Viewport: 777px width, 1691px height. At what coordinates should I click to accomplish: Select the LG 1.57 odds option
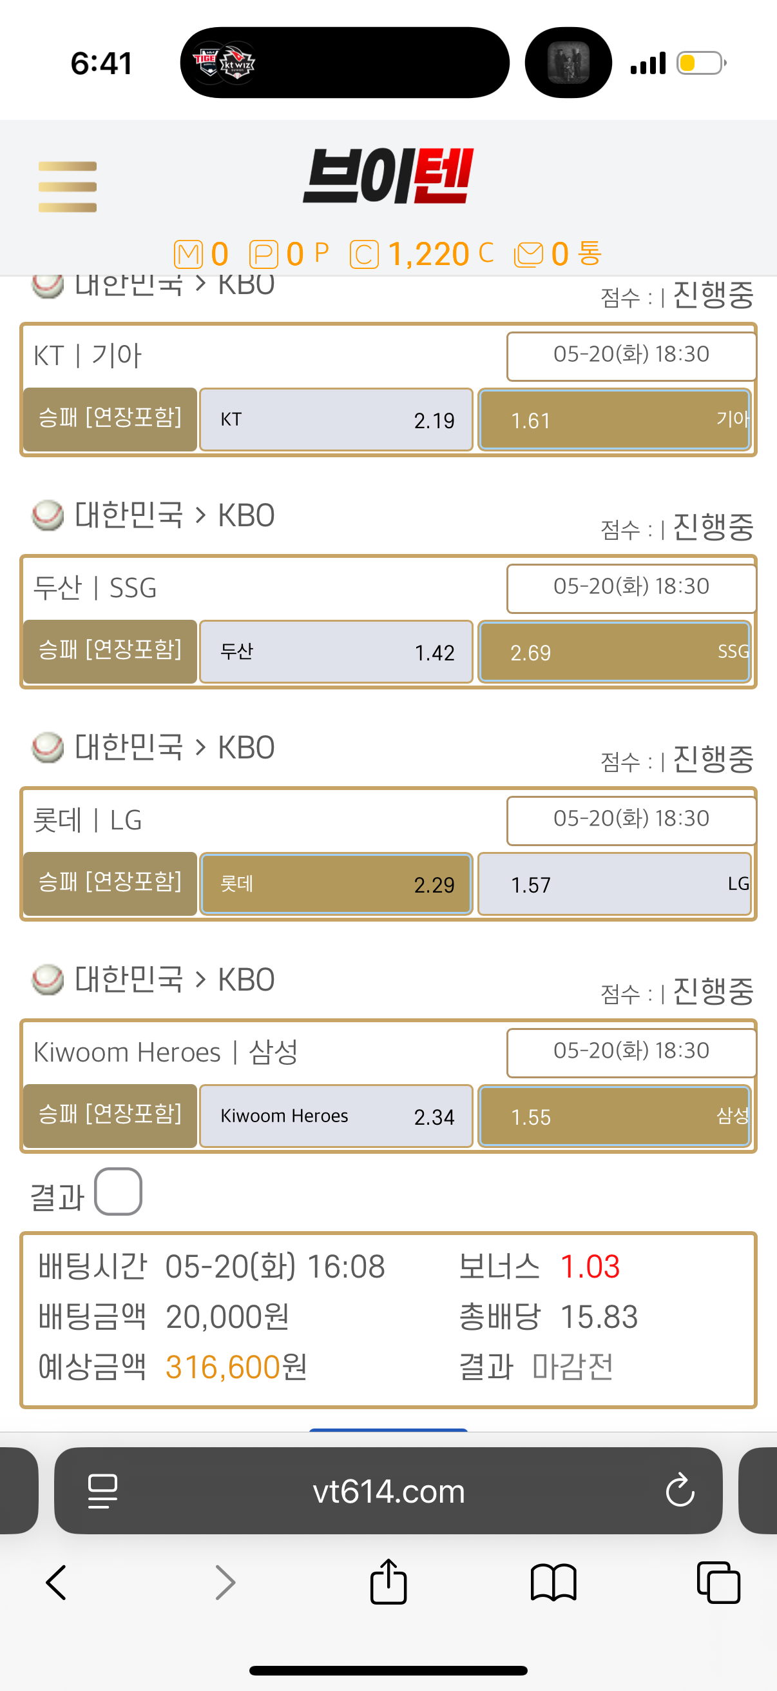pos(615,884)
